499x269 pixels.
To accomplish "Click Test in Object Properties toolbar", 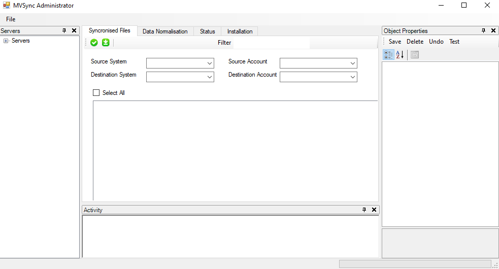I will [454, 42].
